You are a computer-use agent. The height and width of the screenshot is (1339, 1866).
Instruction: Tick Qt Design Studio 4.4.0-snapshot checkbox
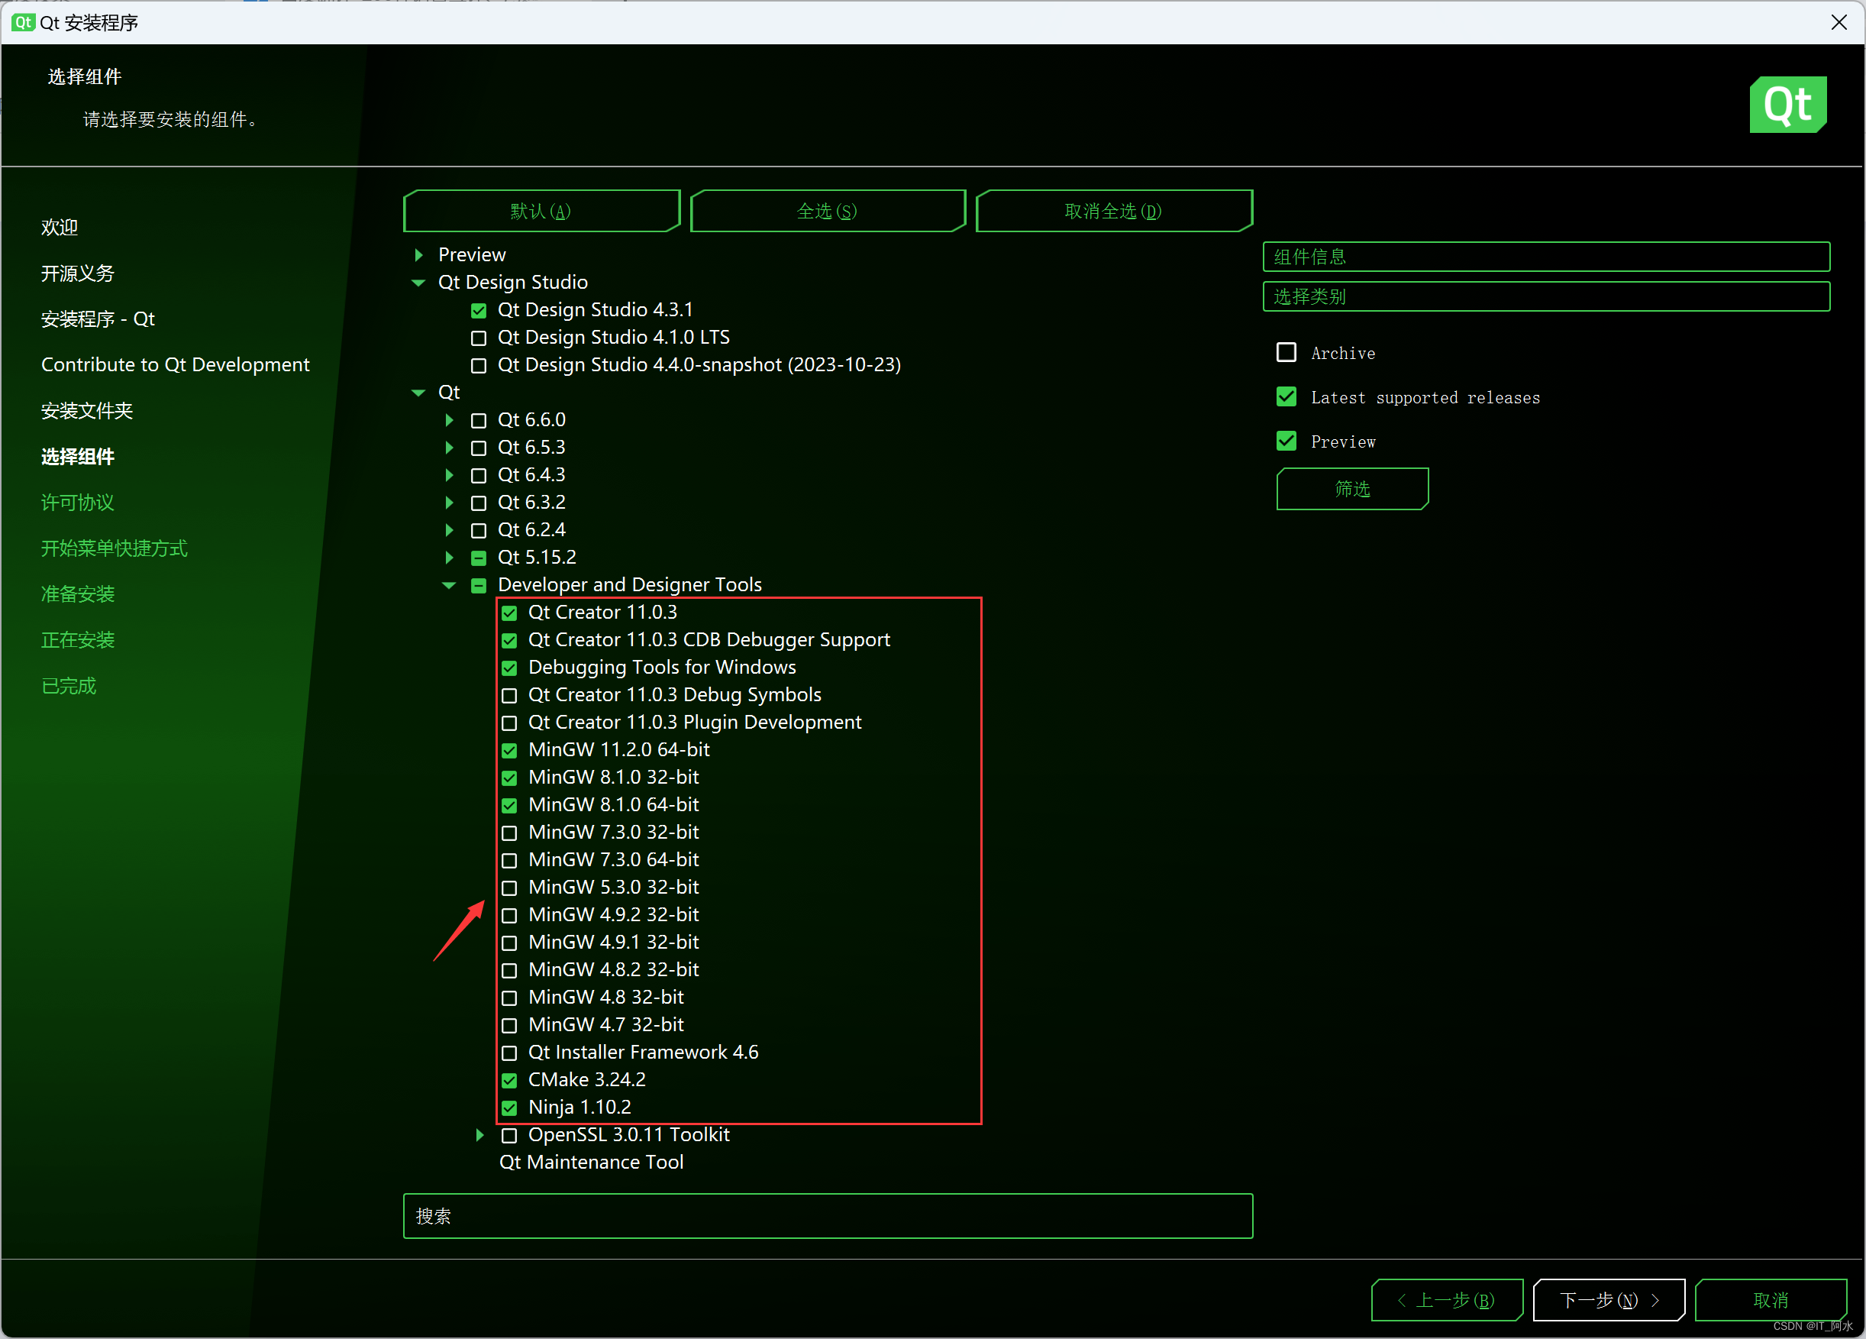(478, 365)
